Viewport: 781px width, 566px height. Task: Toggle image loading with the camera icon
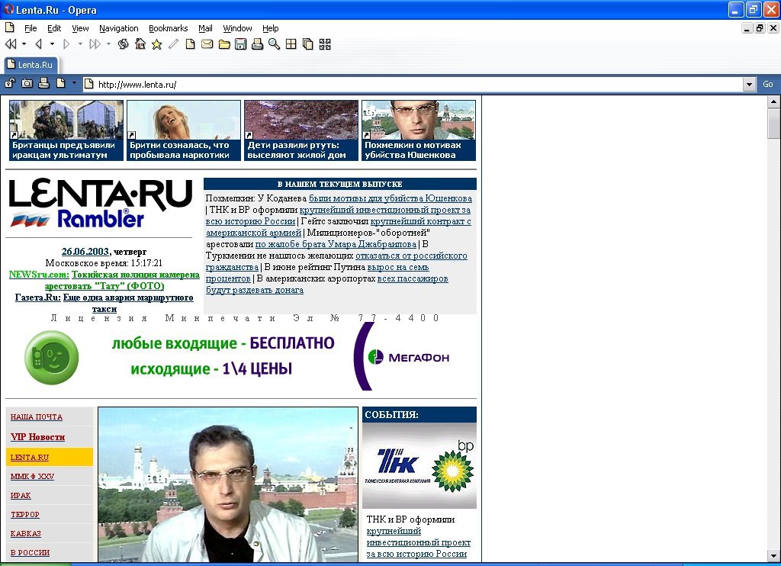click(x=27, y=84)
